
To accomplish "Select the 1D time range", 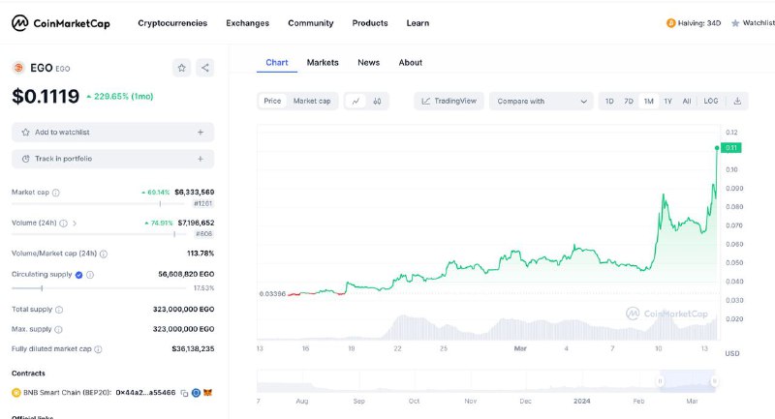I will 609,102.
